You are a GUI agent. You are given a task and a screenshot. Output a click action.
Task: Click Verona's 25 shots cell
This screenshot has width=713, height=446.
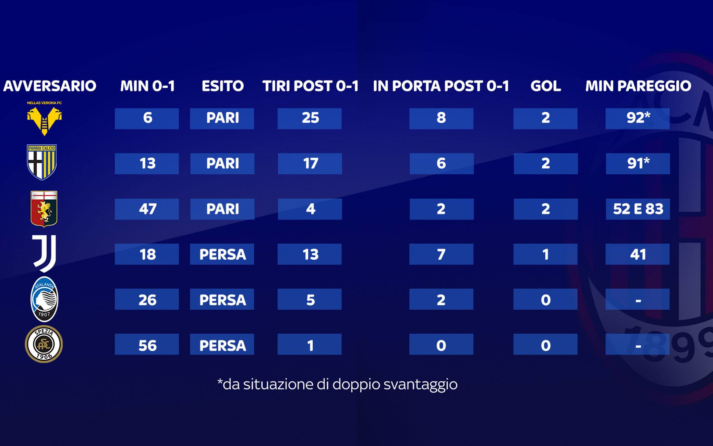pos(310,119)
